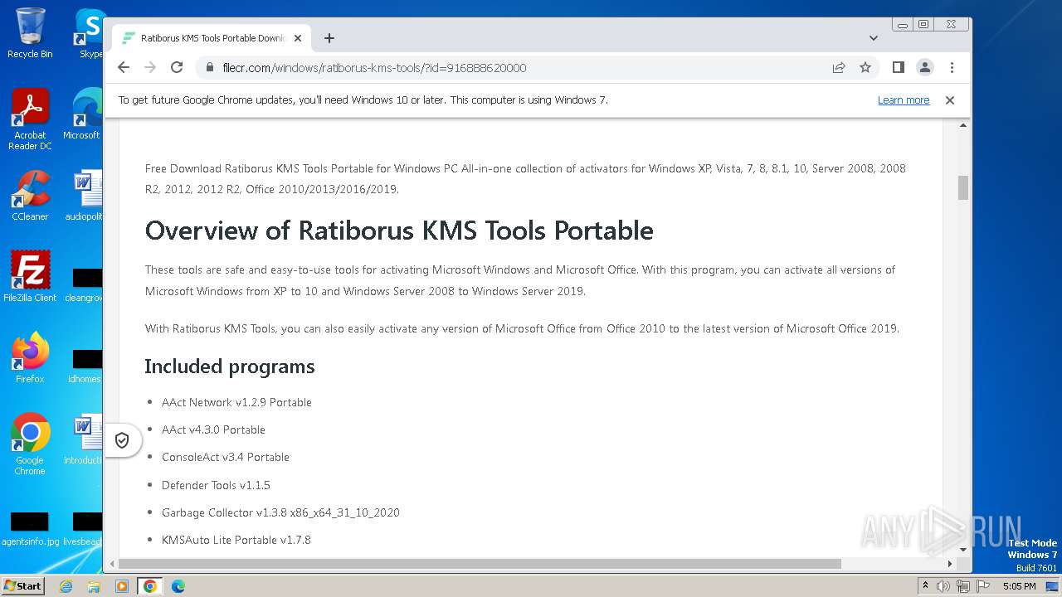This screenshot has width=1062, height=597.
Task: Open new tab with plus button
Action: tap(329, 38)
